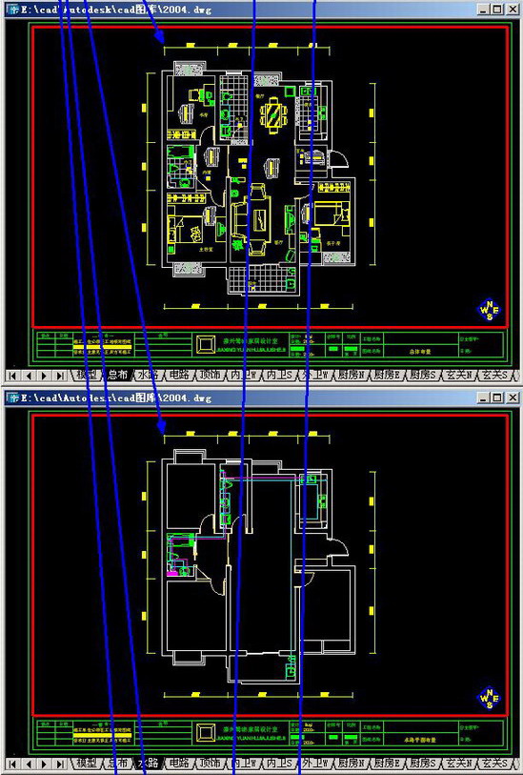The width and height of the screenshot is (523, 775).
Task: Maximize the lower 2004.dwg window
Action: [497, 398]
